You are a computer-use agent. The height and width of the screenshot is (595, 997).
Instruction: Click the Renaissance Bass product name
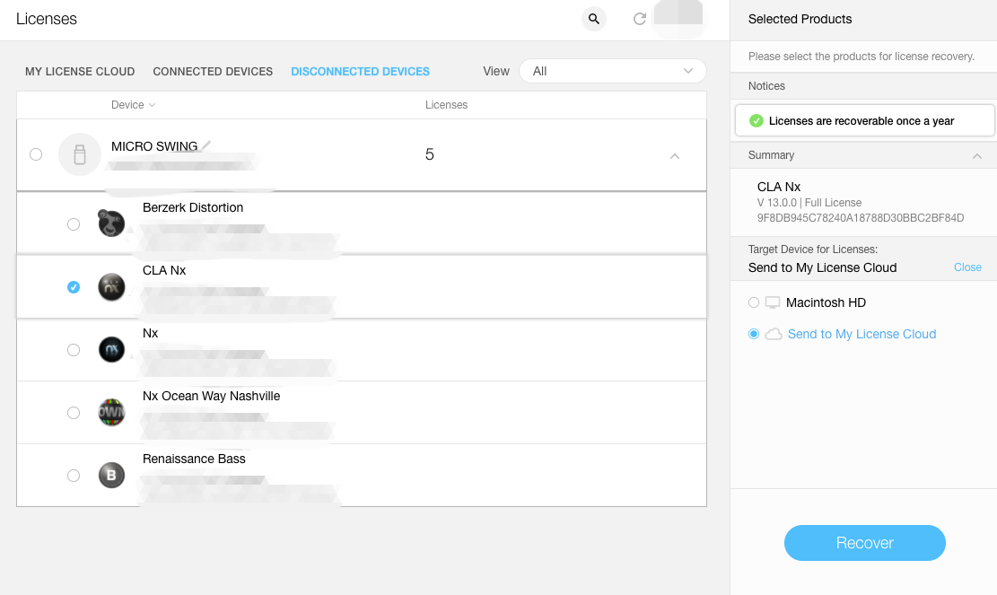(x=194, y=459)
